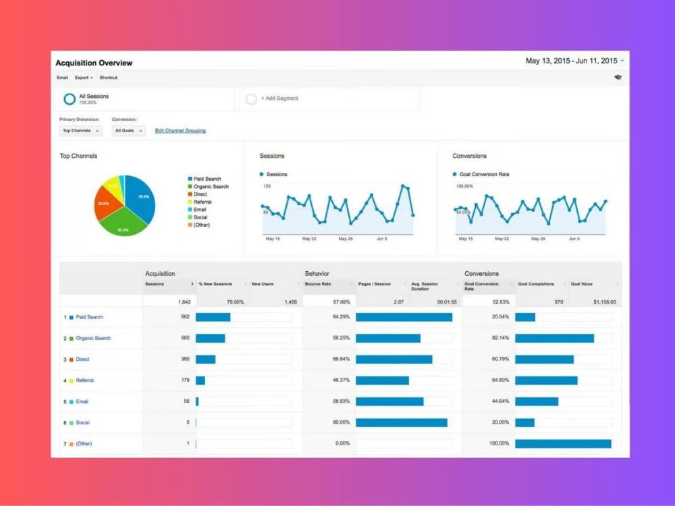Click the Shortcut toolbar item

108,78
